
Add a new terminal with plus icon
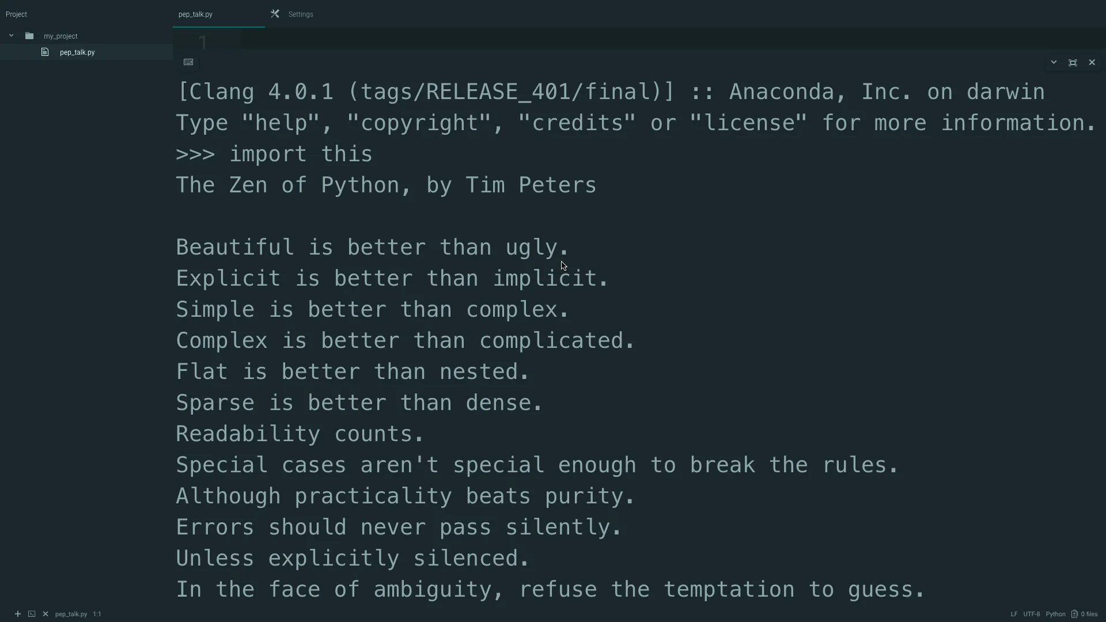click(x=18, y=614)
